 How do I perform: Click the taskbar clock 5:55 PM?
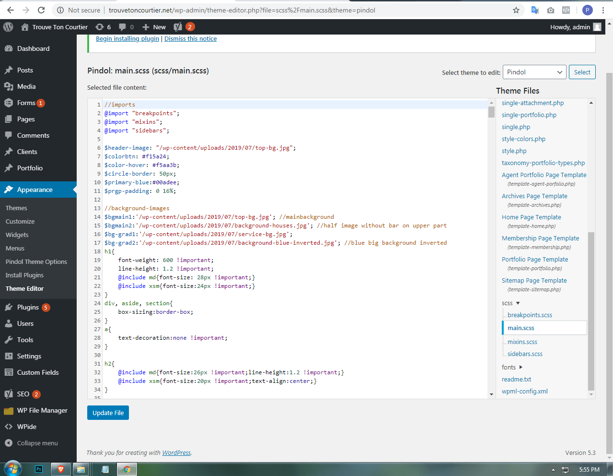click(x=589, y=469)
